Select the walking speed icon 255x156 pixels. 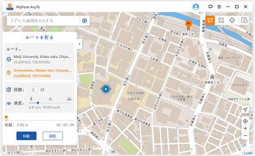[x=31, y=99]
